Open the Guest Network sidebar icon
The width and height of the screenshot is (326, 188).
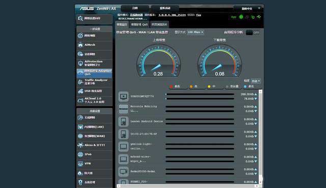[x=80, y=54]
